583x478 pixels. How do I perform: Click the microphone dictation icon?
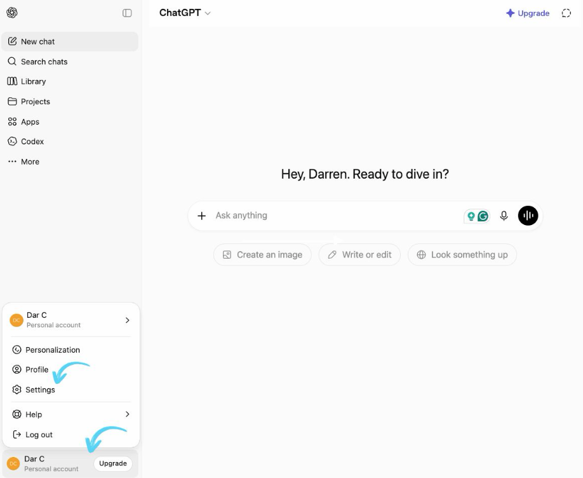(504, 215)
